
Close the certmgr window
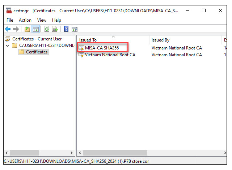pos(220,10)
